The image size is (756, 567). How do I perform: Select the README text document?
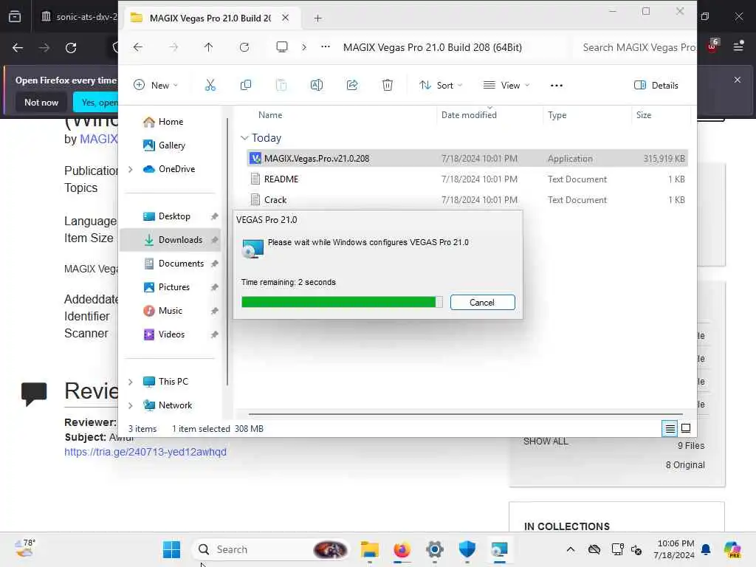(x=467, y=179)
